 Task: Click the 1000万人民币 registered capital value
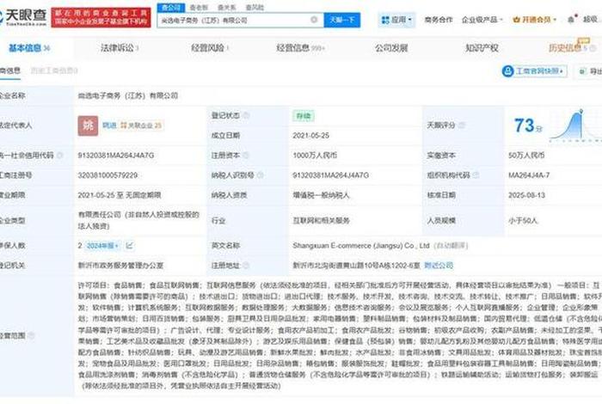[x=315, y=155]
